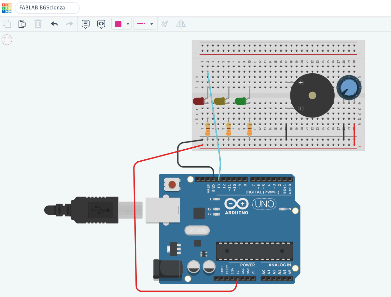This screenshot has width=391, height=297.
Task: Open the Tinkercad home logo
Action: click(x=7, y=8)
